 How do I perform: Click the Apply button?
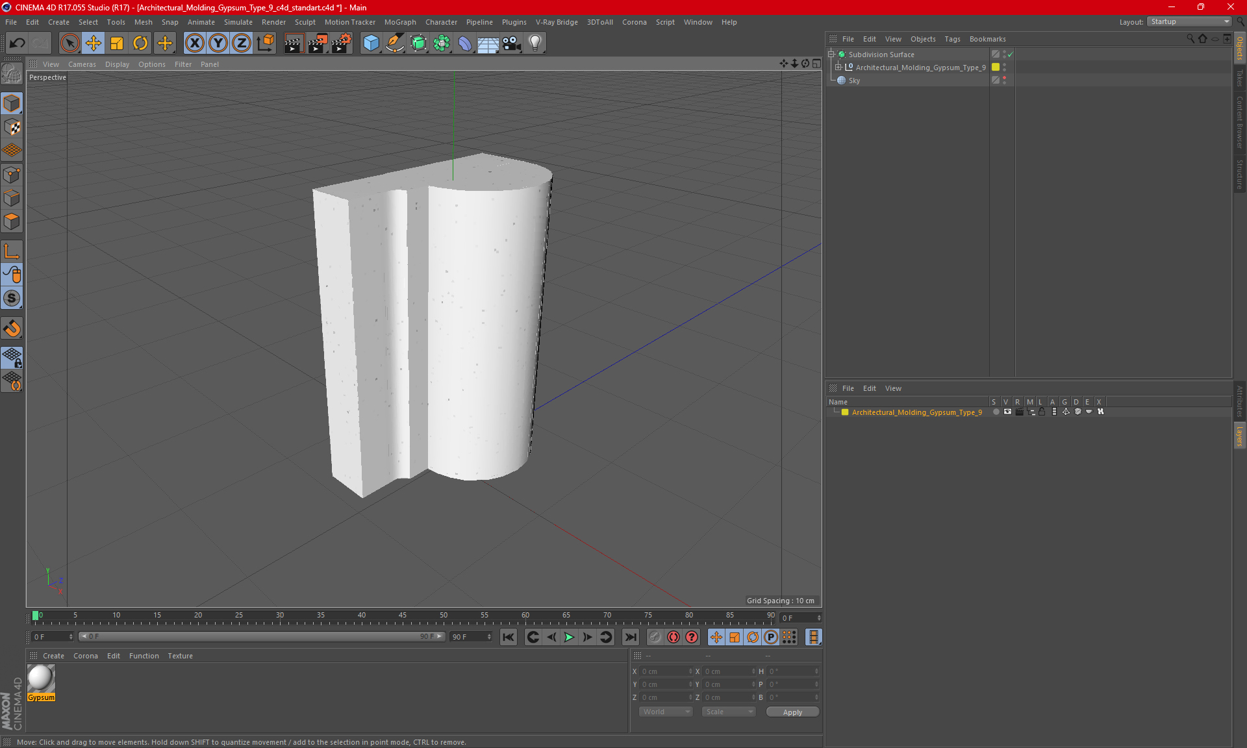(792, 712)
